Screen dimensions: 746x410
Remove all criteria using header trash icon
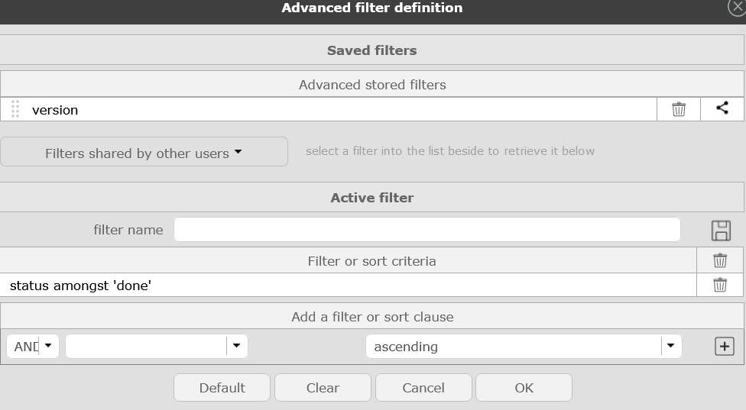(x=720, y=260)
